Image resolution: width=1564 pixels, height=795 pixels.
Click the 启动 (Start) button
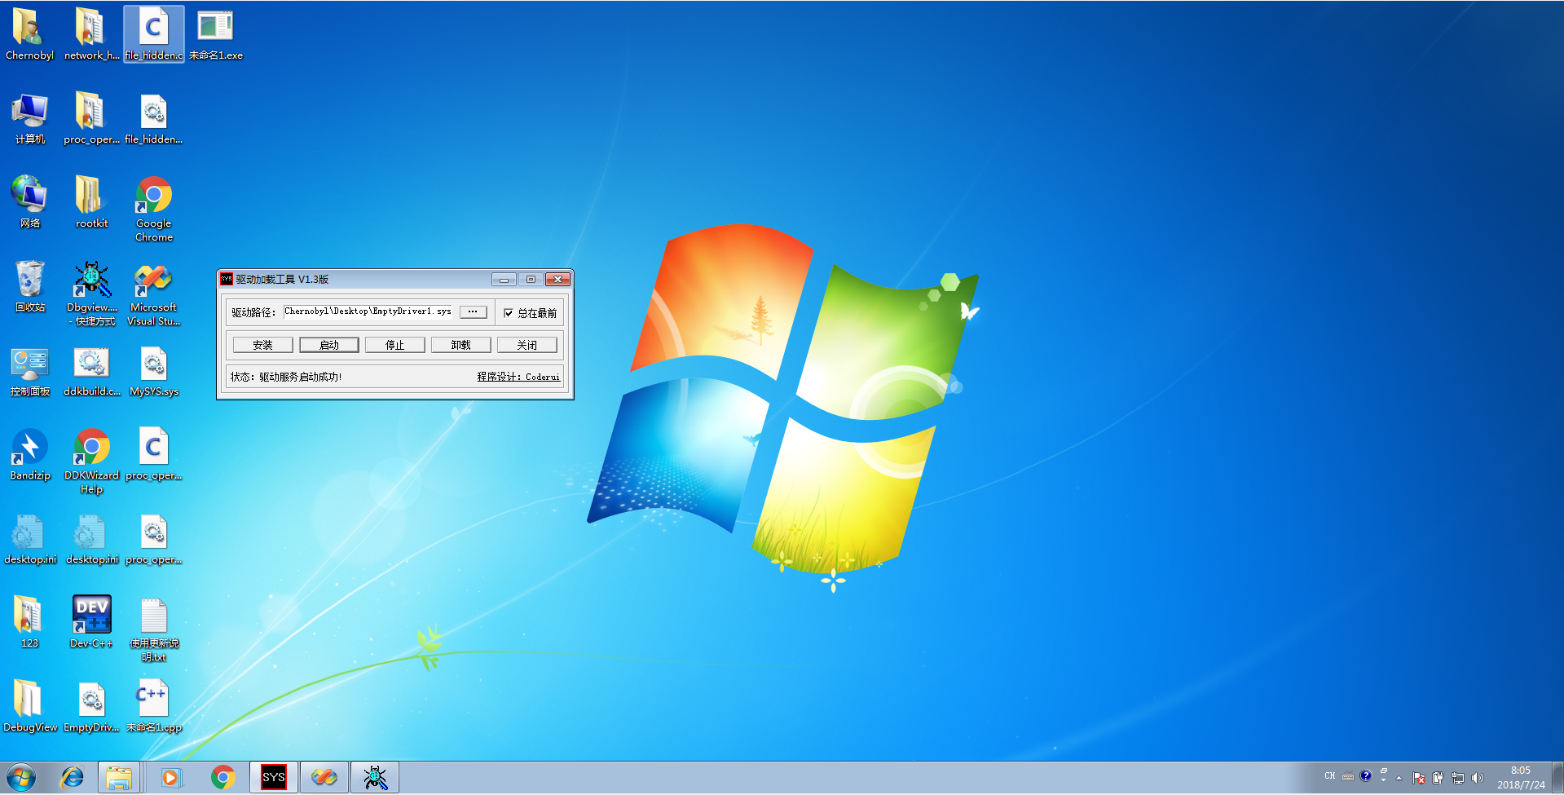pyautogui.click(x=328, y=345)
